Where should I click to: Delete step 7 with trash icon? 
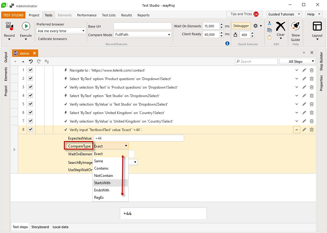312,121
